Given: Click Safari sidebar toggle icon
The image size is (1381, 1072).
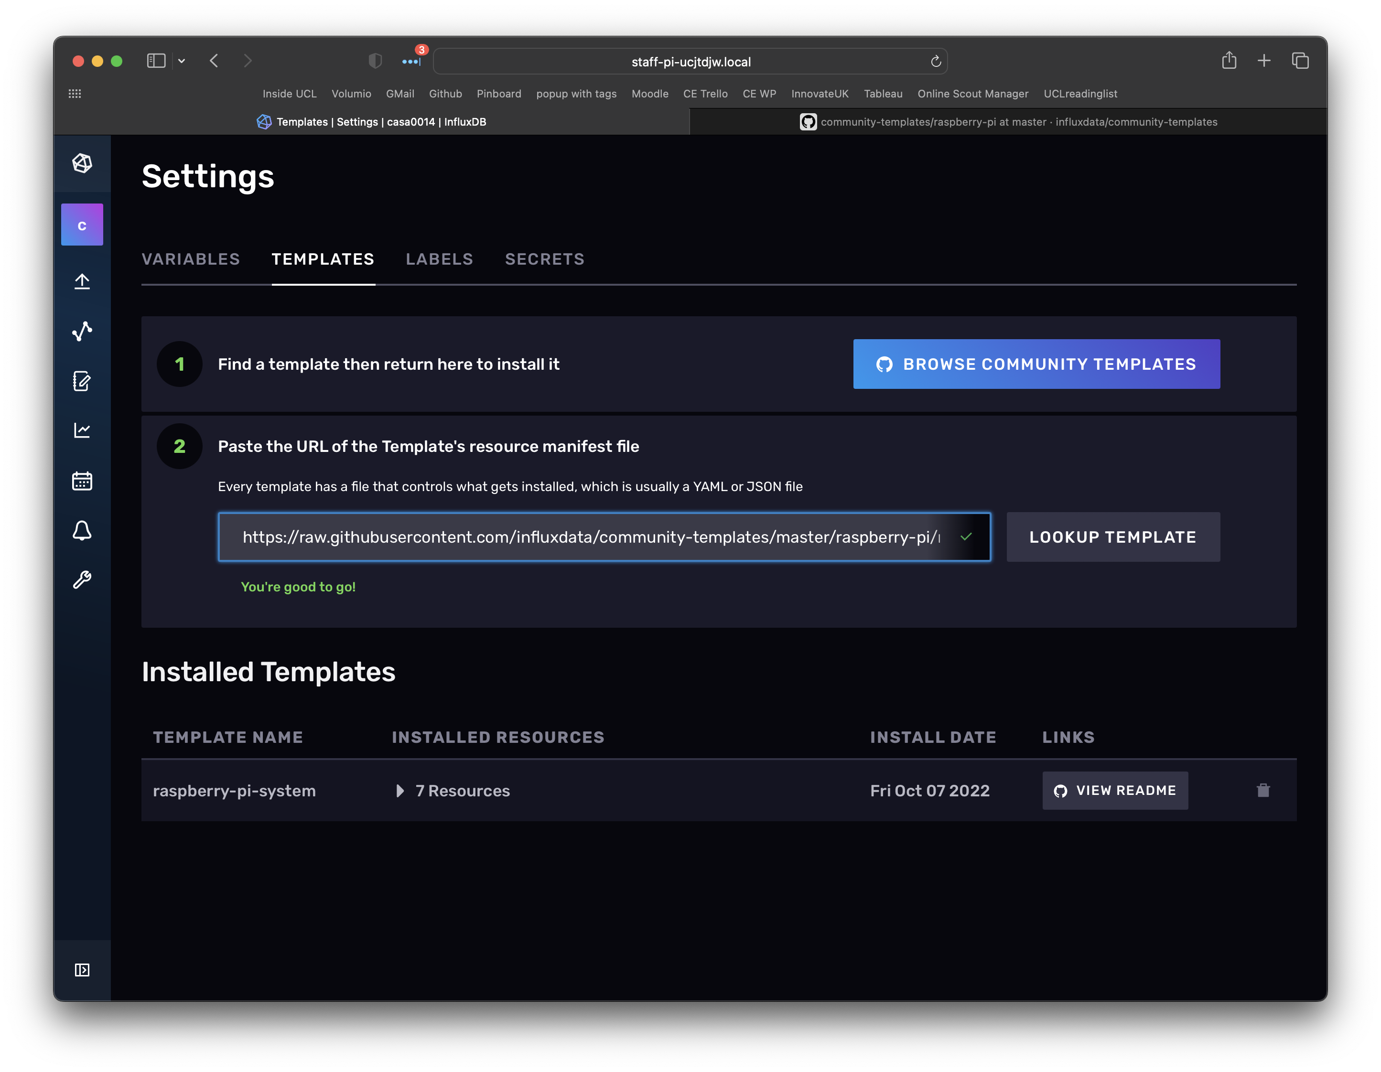Looking at the screenshot, I should pyautogui.click(x=156, y=61).
